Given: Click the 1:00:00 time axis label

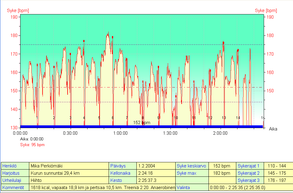Looking at the screenshot, I should point(120,133).
